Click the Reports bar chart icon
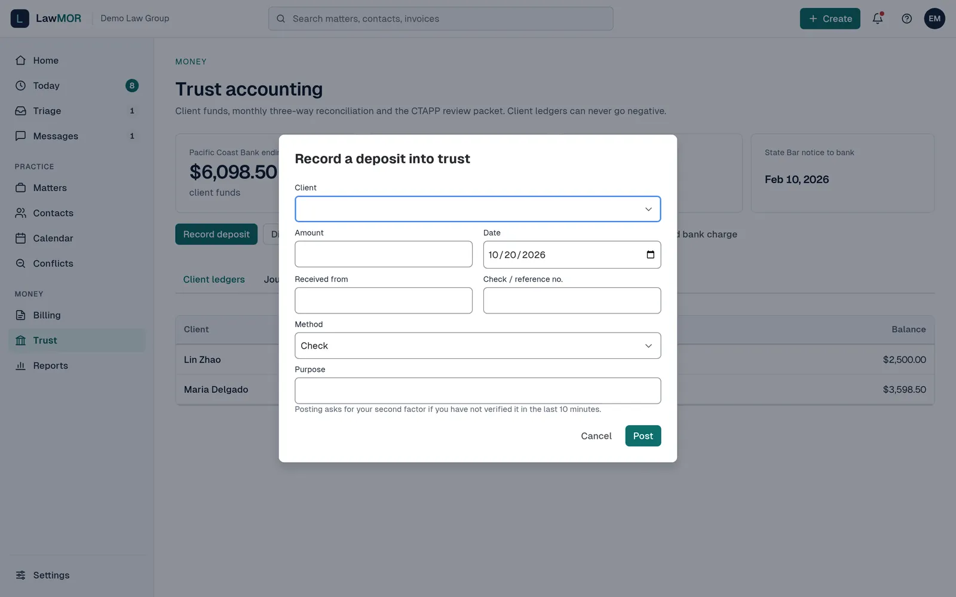Viewport: 956px width, 597px height. [x=20, y=365]
